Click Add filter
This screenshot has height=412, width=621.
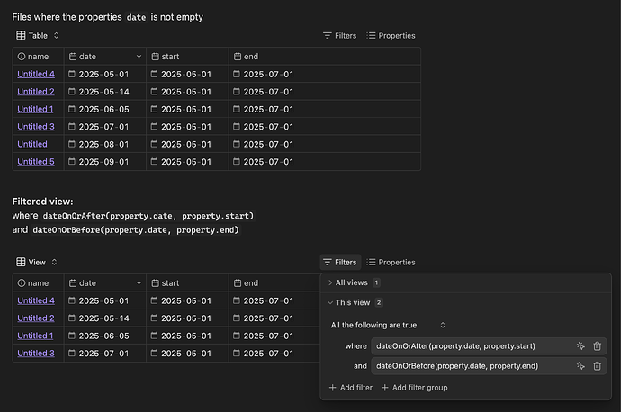[x=351, y=388]
